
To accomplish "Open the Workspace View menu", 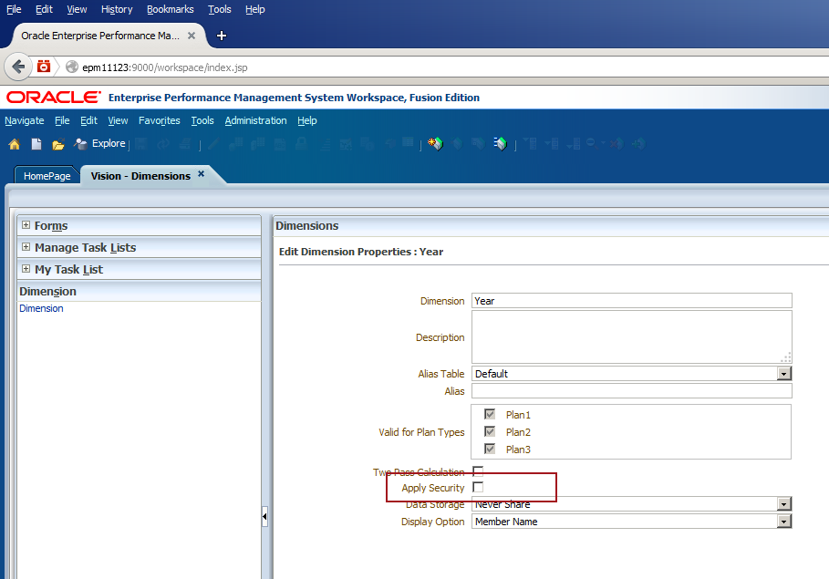I will click(118, 120).
